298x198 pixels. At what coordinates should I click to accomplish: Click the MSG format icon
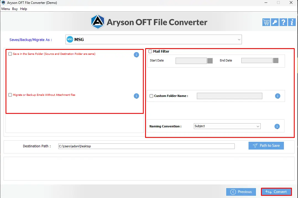coord(70,39)
